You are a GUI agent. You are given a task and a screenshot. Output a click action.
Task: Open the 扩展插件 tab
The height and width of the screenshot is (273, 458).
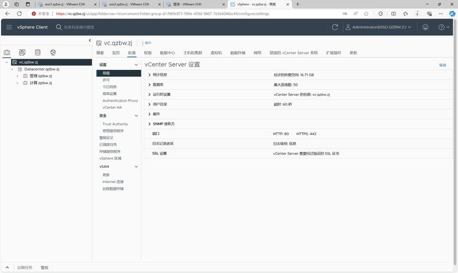point(333,53)
